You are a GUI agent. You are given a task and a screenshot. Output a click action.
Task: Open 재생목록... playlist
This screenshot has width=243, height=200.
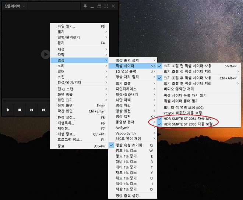coord(80,123)
